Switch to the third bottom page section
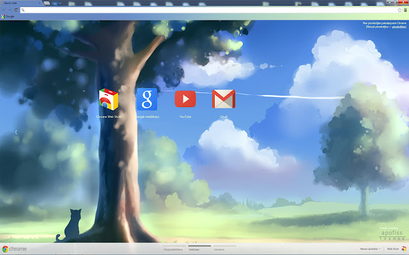409x255 pixels. click(x=225, y=248)
